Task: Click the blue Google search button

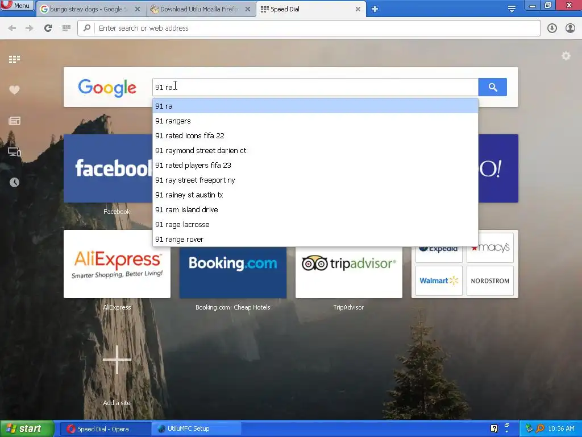Action: pos(493,87)
